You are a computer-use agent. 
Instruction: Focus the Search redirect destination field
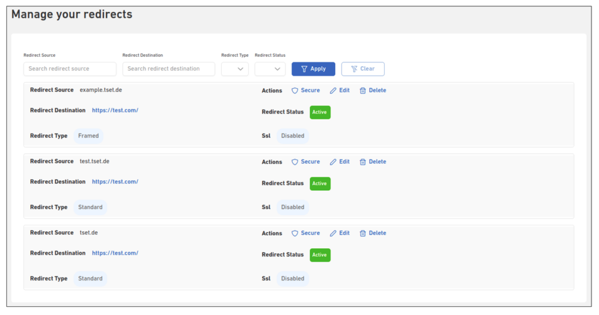[x=169, y=69]
